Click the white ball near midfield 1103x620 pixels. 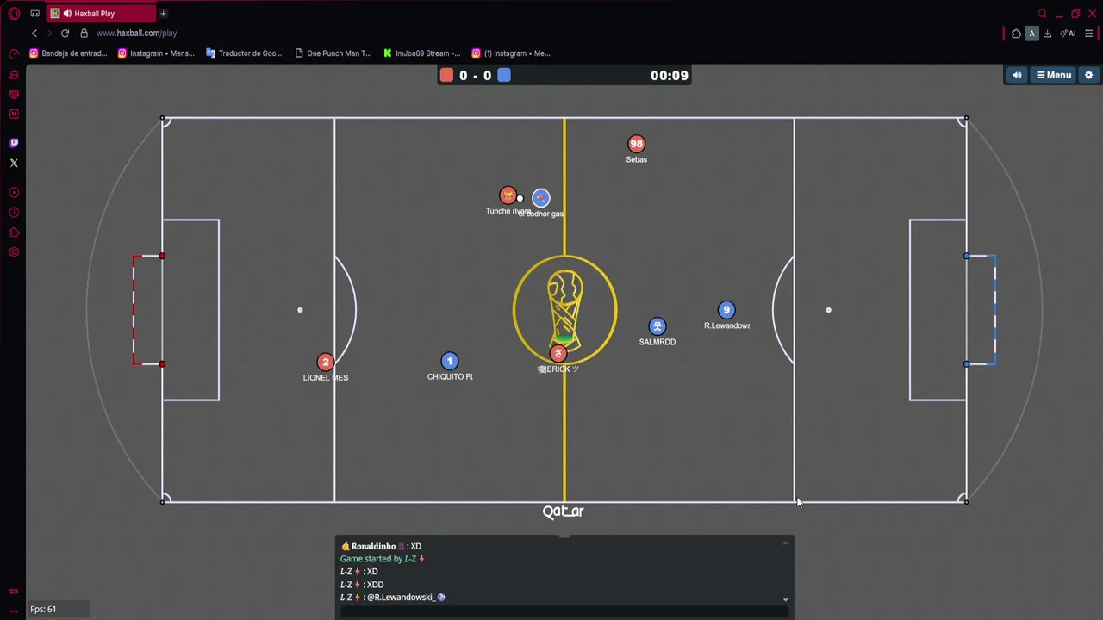pos(520,199)
